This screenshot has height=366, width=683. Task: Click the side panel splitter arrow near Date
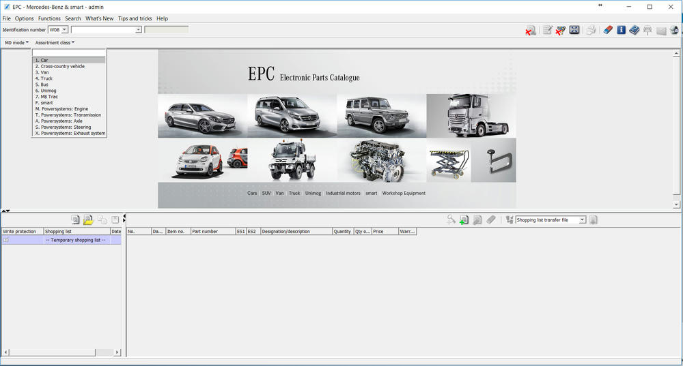tap(124, 218)
